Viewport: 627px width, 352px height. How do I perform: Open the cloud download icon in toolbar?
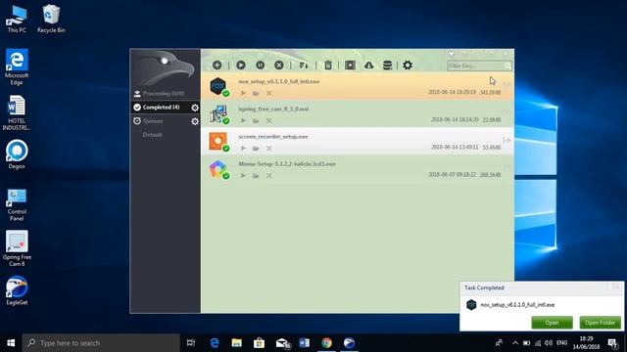tap(368, 66)
